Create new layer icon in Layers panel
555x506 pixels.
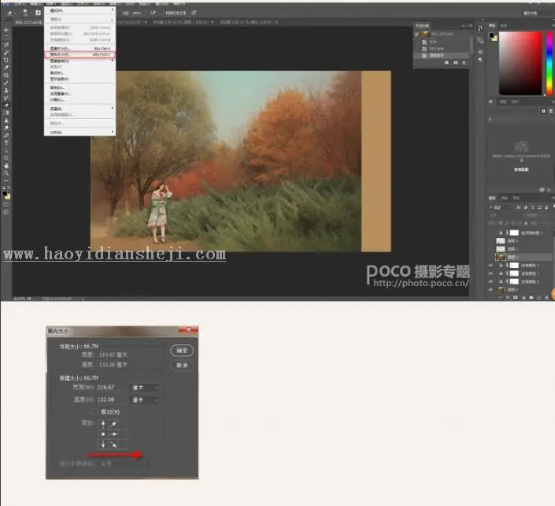(539, 298)
